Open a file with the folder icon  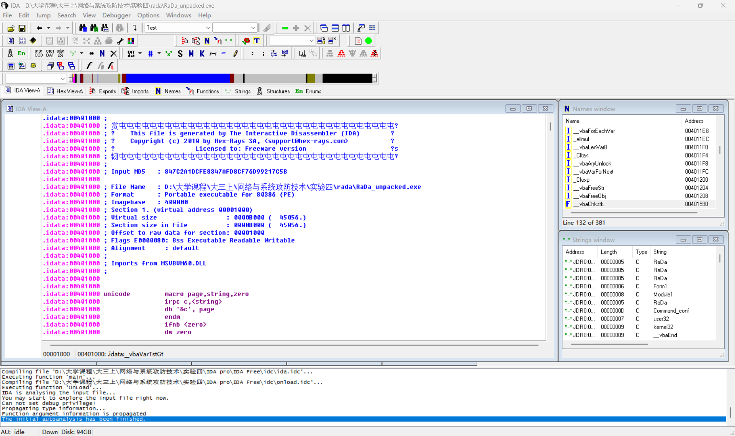pos(11,28)
